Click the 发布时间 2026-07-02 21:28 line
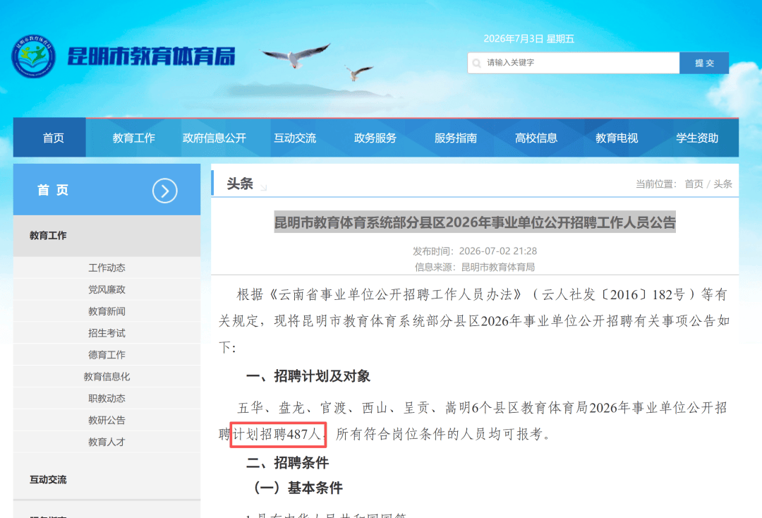Image resolution: width=762 pixels, height=518 pixels. [x=475, y=251]
